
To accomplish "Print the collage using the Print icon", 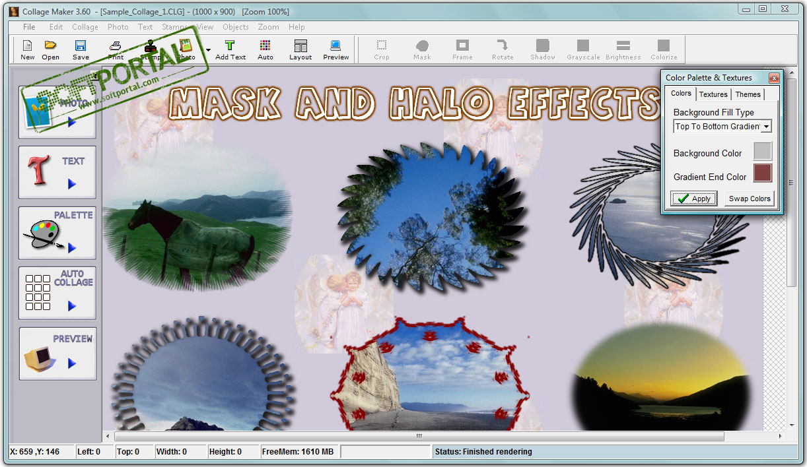I will tap(116, 49).
